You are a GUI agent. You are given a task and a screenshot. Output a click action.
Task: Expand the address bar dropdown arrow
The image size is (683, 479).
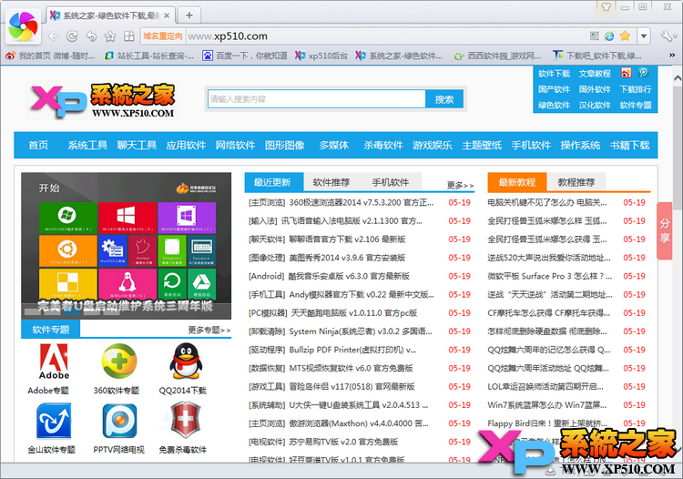643,36
